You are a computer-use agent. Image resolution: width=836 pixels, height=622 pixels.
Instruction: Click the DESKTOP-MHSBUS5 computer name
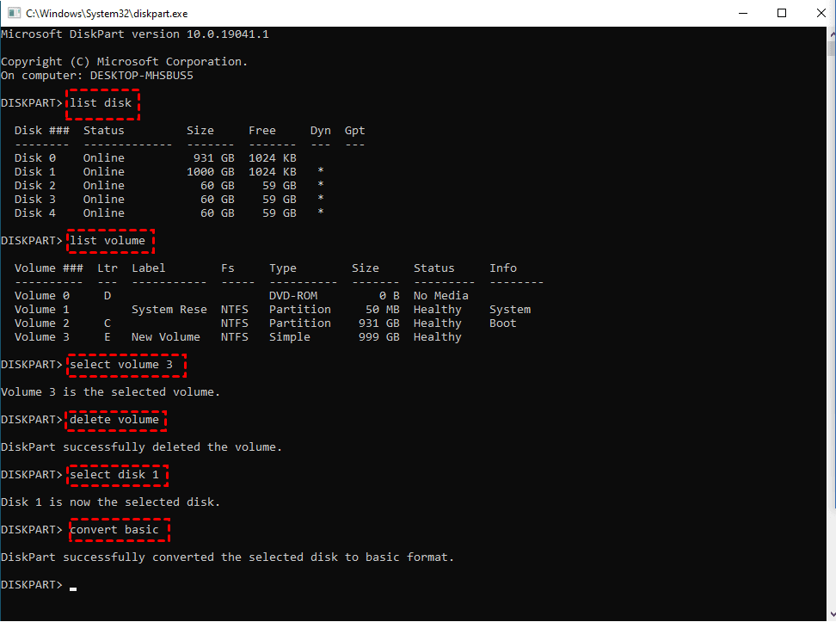coord(142,76)
